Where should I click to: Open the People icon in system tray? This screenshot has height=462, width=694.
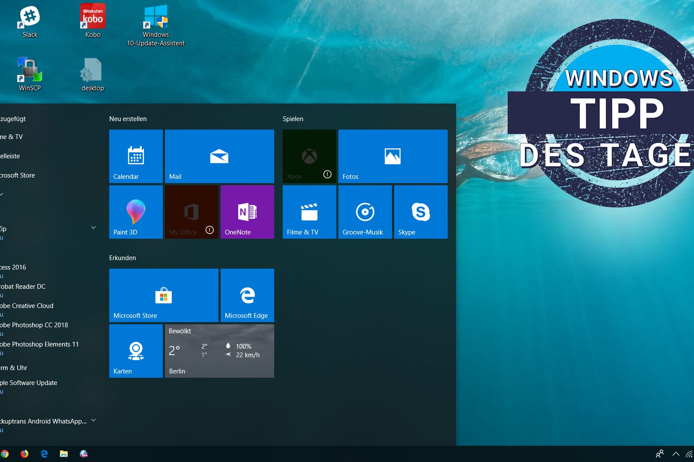coord(660,454)
